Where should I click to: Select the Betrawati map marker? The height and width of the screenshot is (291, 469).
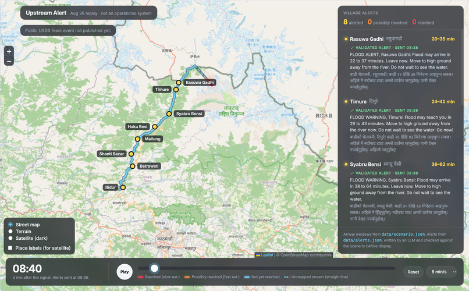133,166
